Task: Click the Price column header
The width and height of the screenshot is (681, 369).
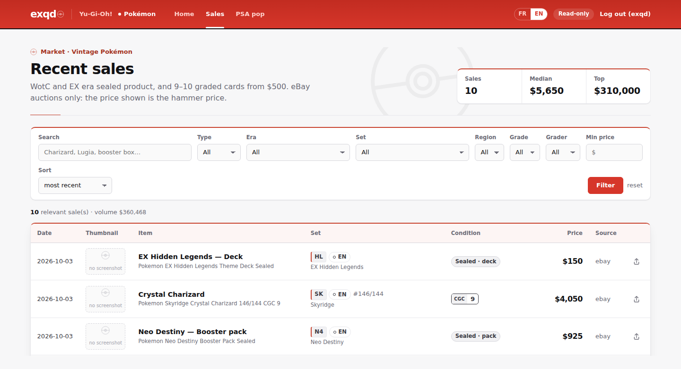Action: point(575,233)
